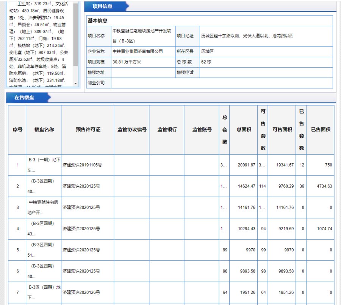The image size is (341, 305).
Task: Click the 物业公司 label
Action: tap(96, 83)
